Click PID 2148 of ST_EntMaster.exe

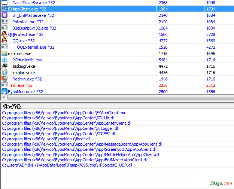pos(163,15)
